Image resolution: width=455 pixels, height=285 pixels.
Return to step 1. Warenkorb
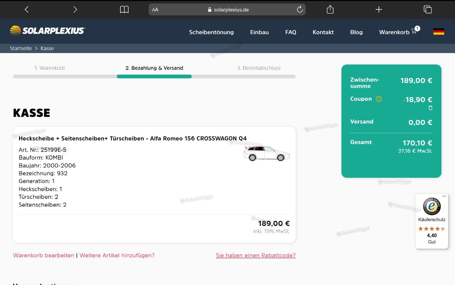point(50,68)
